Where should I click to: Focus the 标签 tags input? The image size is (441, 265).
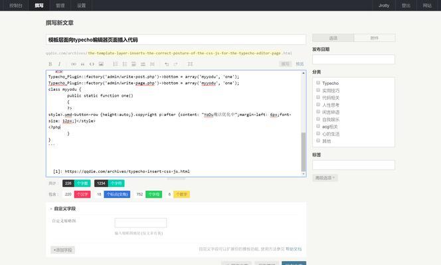click(x=353, y=165)
